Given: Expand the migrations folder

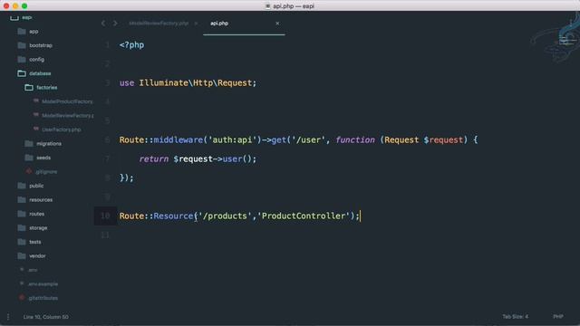Looking at the screenshot, I should [x=29, y=143].
